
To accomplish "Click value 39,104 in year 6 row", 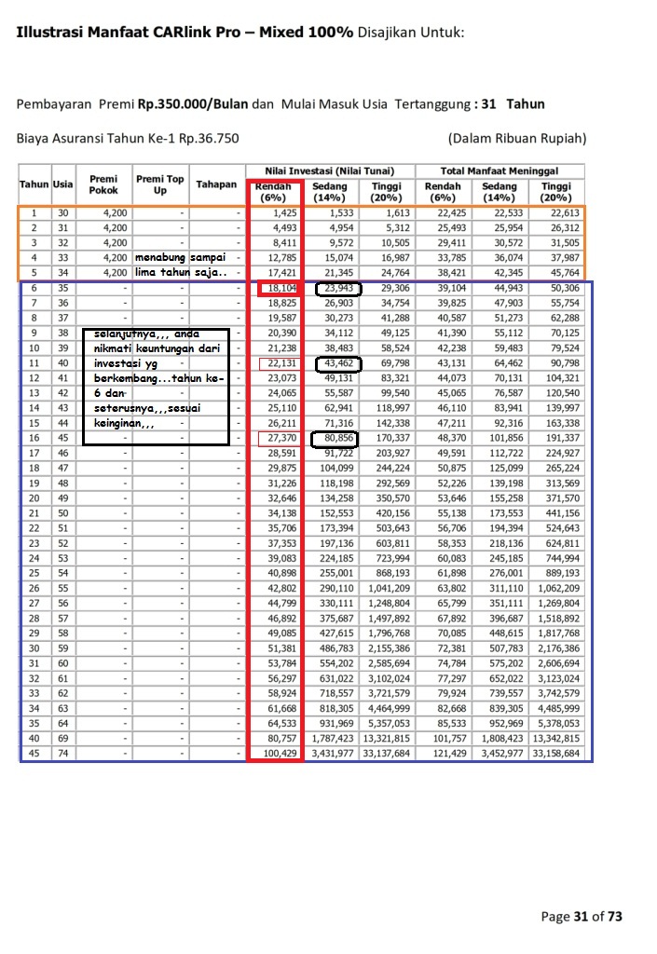I will [x=451, y=288].
